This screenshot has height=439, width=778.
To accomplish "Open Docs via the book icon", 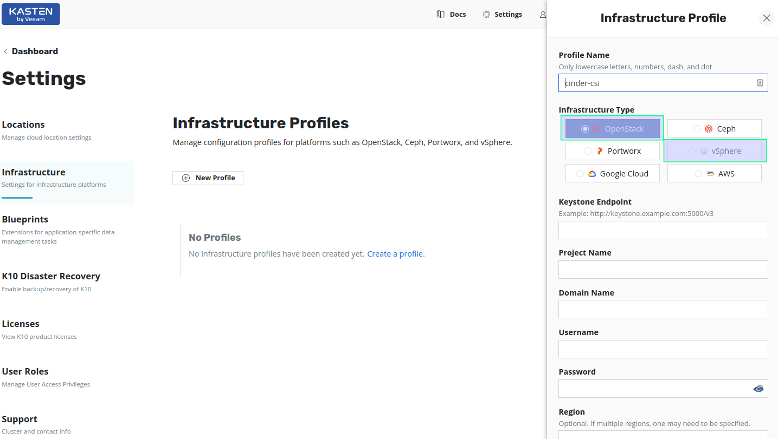I will [441, 14].
